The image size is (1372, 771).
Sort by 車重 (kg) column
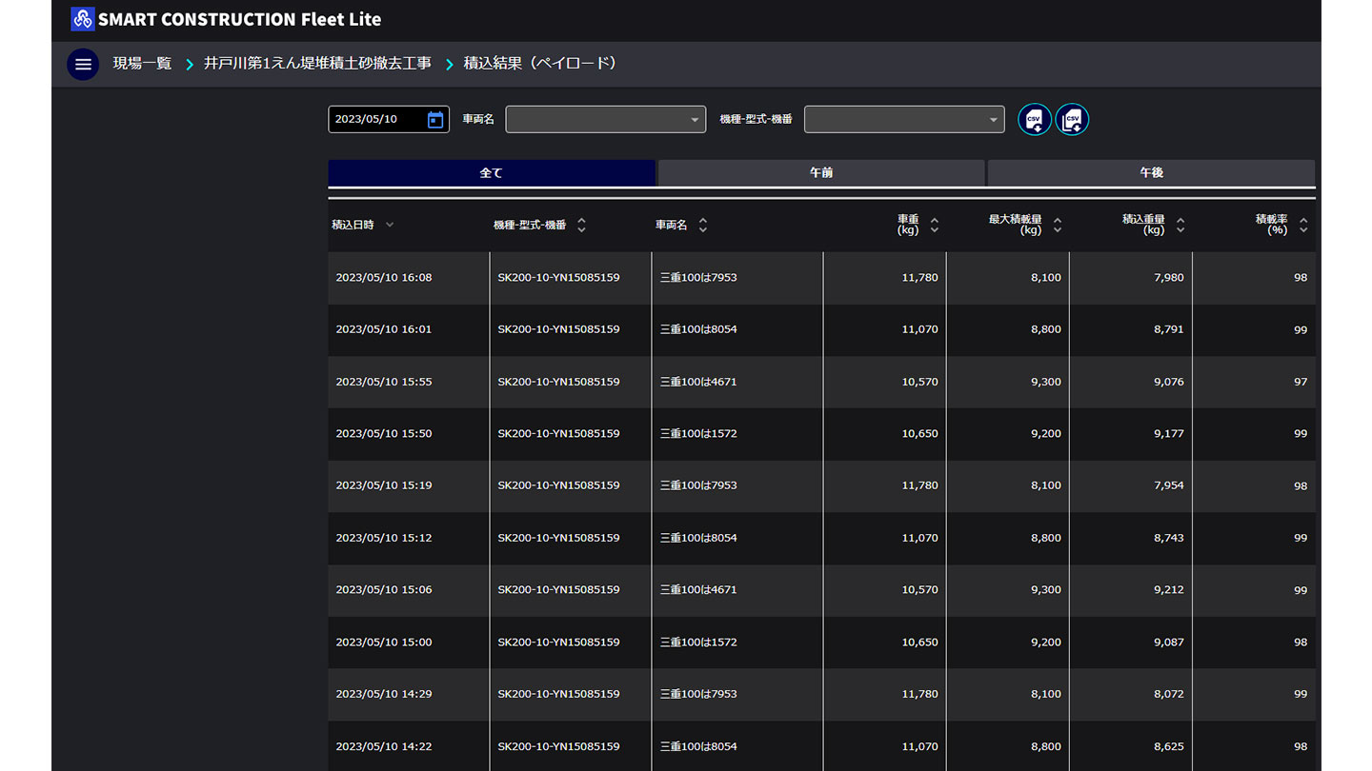[x=934, y=225]
